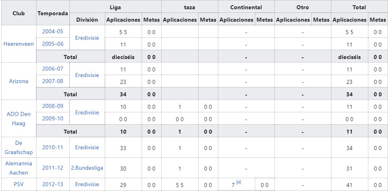The width and height of the screenshot is (388, 191).
Task: Click the 2011-12 season link
Action: 53,168
